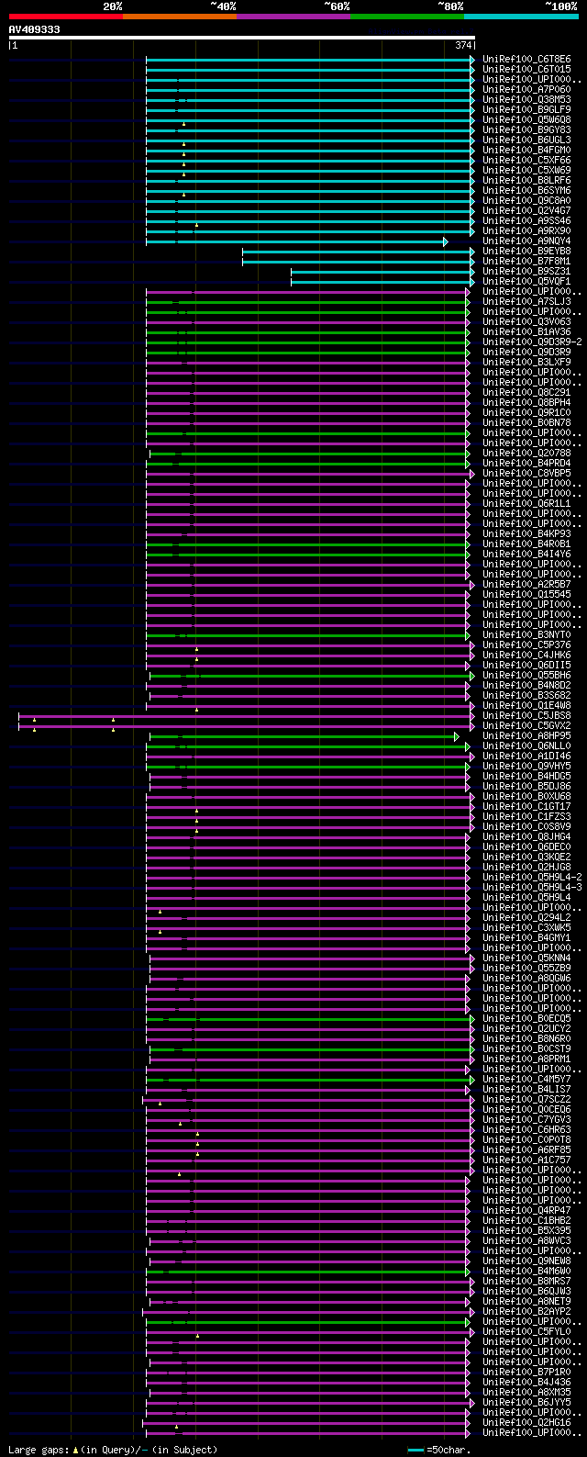
Task: Select the query name AV409333
Action: point(35,29)
